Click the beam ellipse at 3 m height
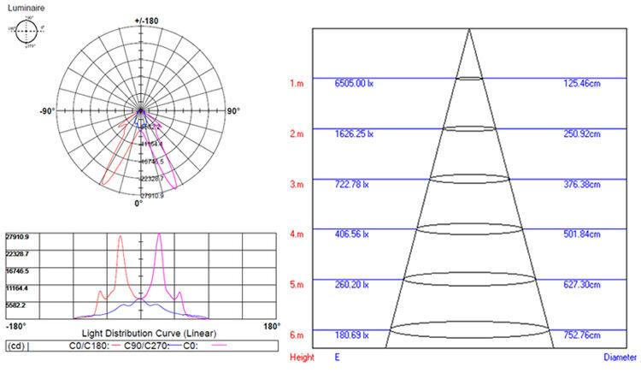 (468, 178)
